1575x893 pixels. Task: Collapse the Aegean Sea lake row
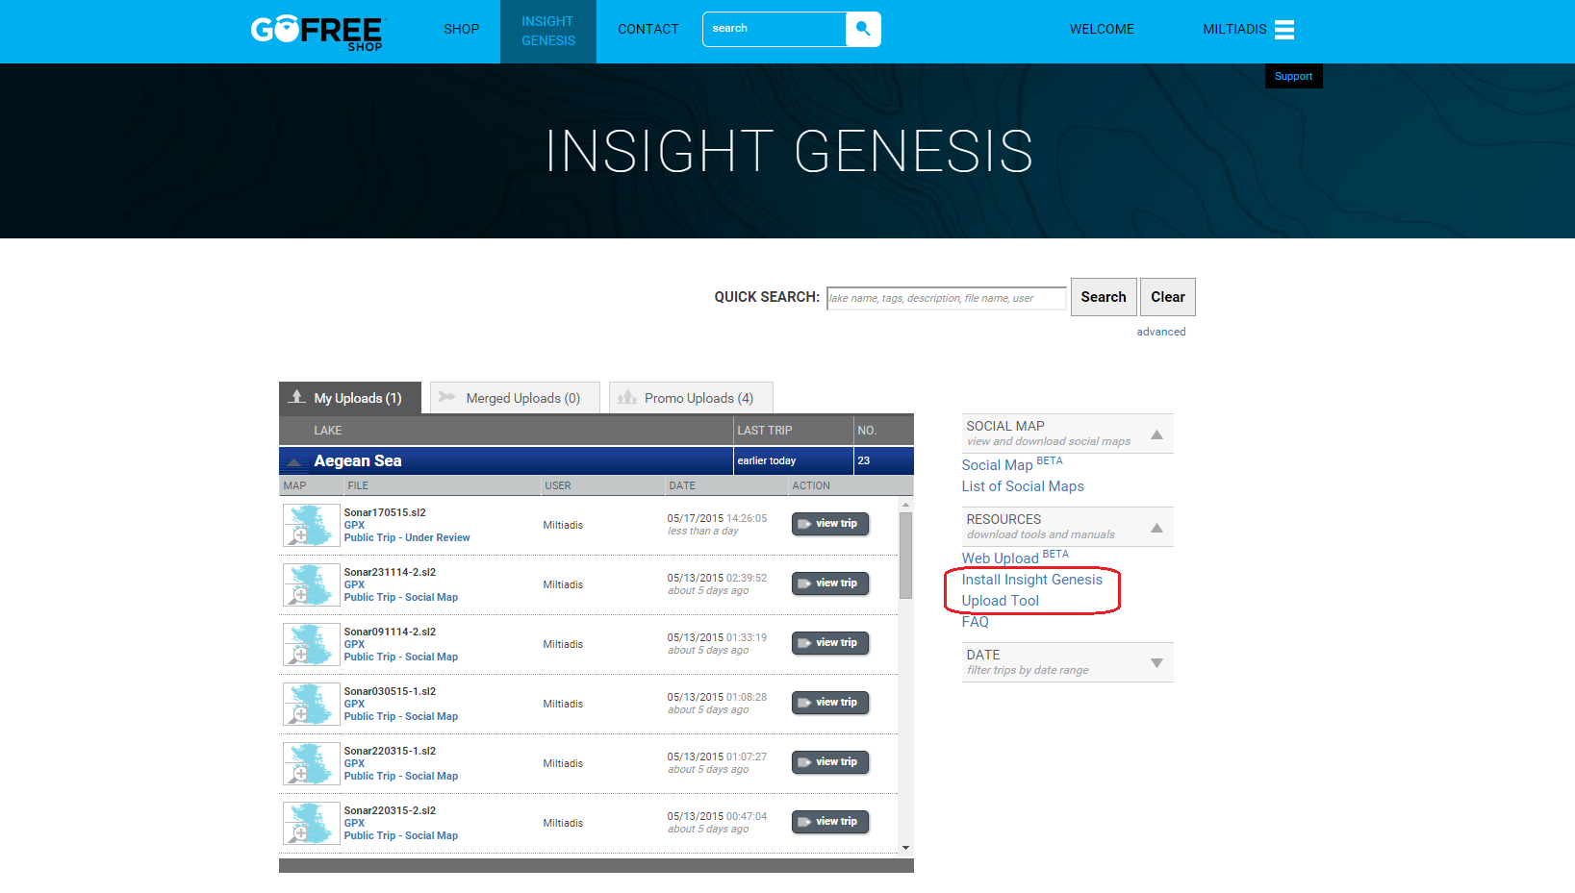(296, 462)
